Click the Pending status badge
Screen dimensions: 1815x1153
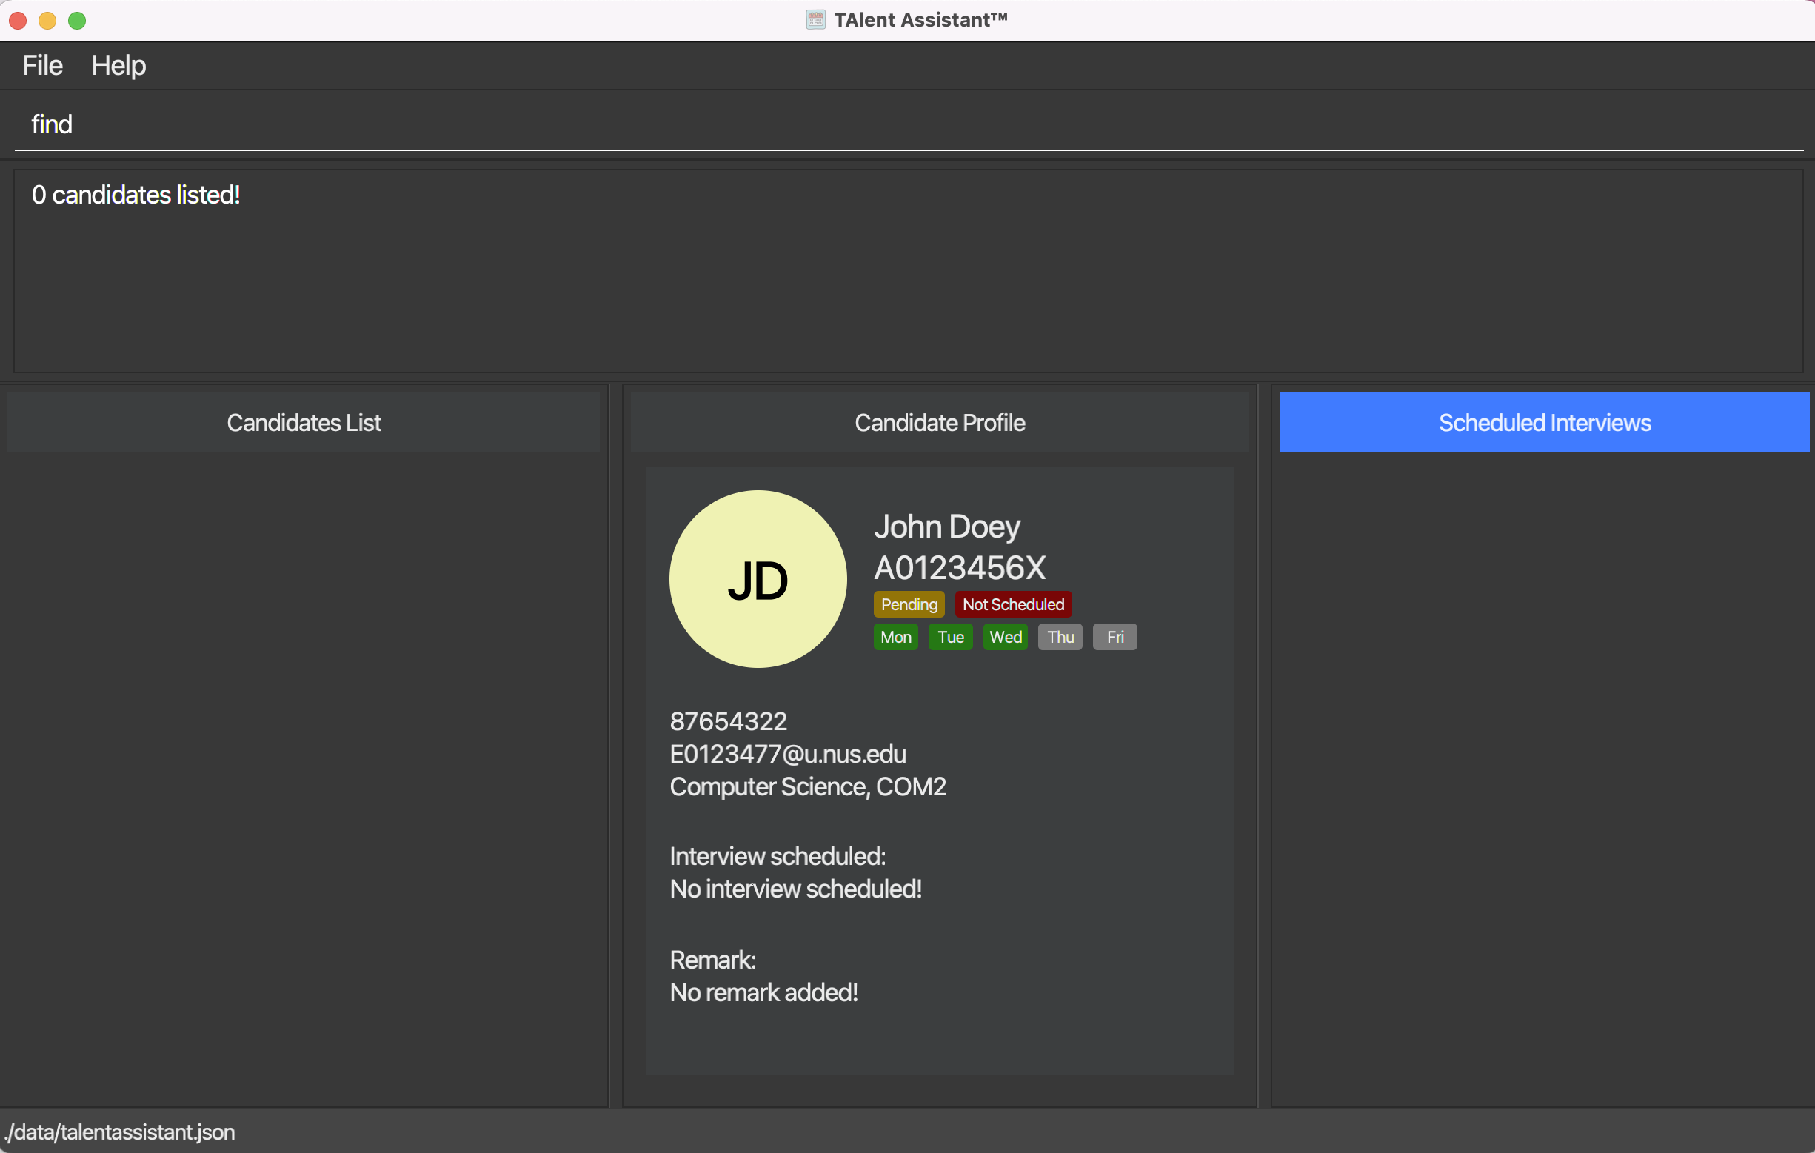click(909, 604)
